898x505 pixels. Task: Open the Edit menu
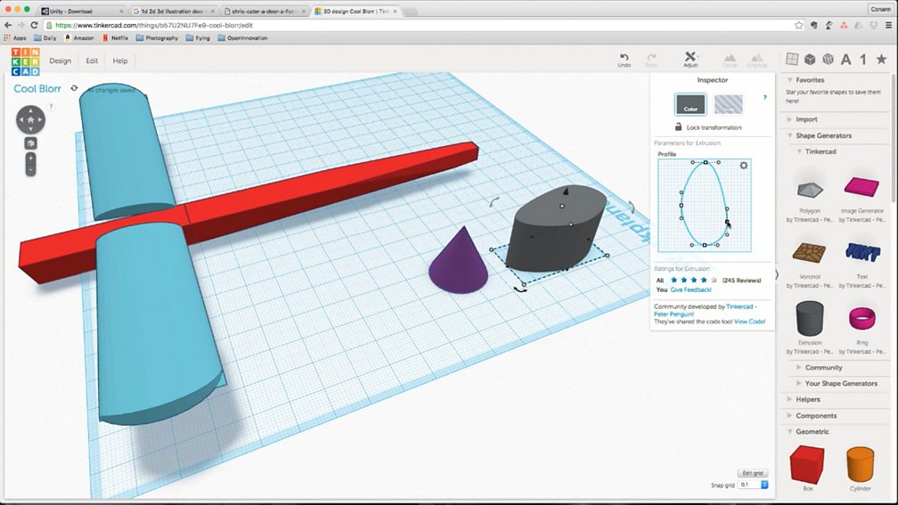[x=92, y=61]
